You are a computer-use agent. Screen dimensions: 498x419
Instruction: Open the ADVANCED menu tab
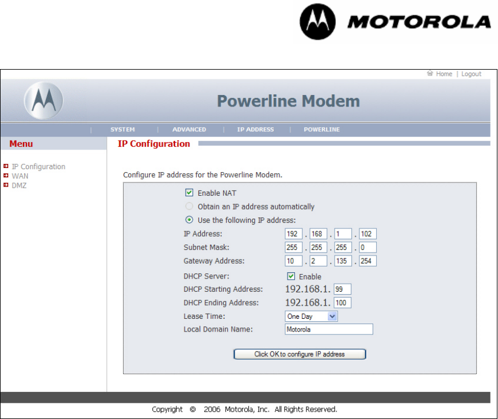click(189, 129)
